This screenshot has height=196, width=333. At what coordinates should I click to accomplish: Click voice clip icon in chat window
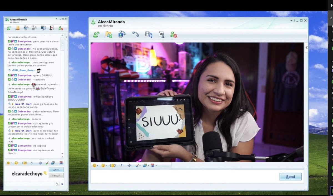coord(32,163)
